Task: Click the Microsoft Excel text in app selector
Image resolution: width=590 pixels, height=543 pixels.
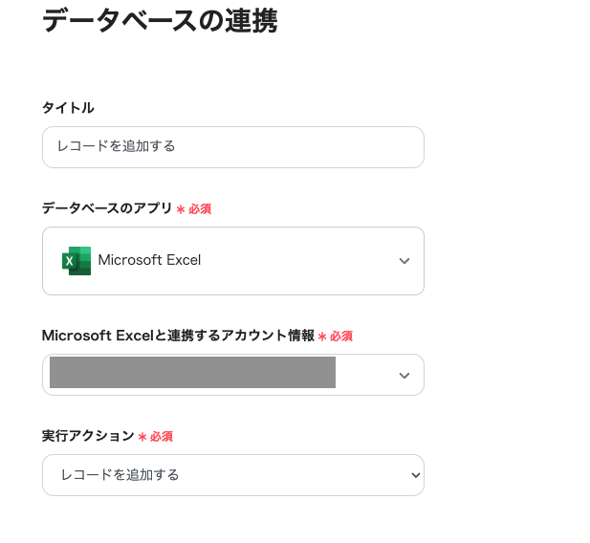Action: tap(149, 260)
